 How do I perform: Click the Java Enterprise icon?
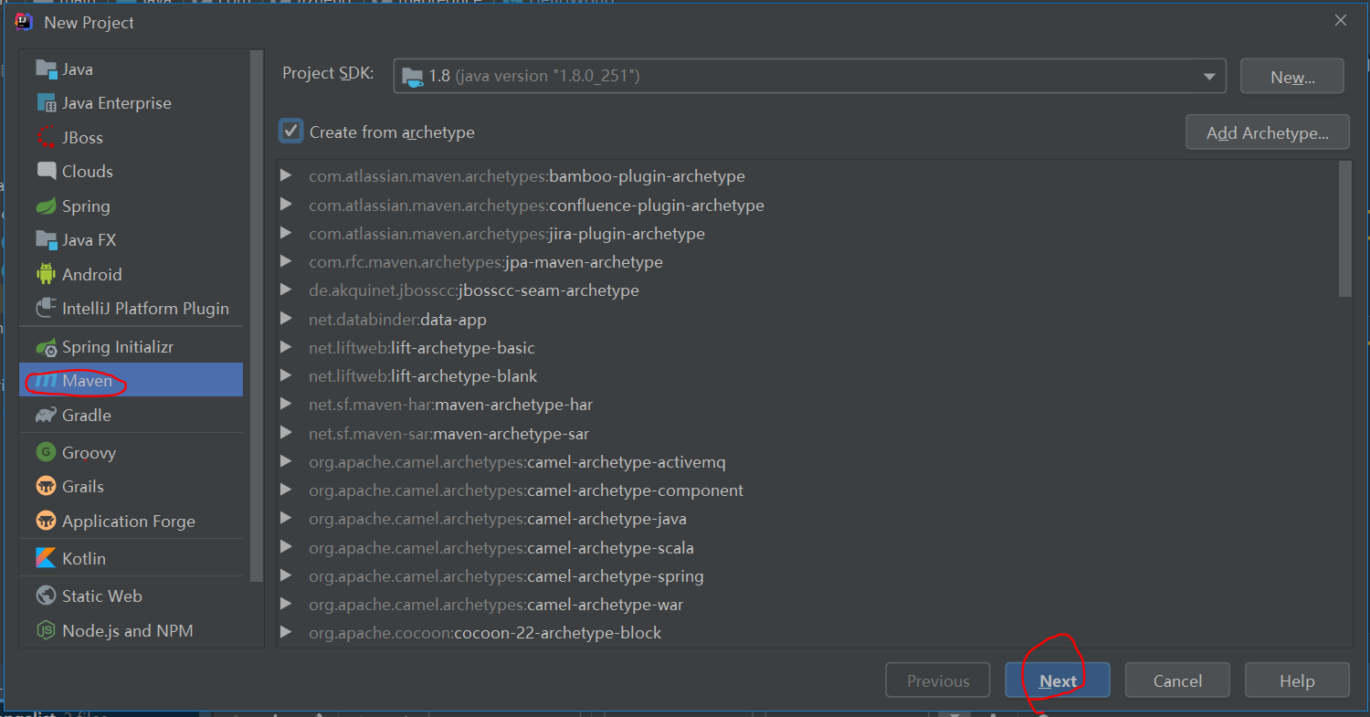(46, 103)
